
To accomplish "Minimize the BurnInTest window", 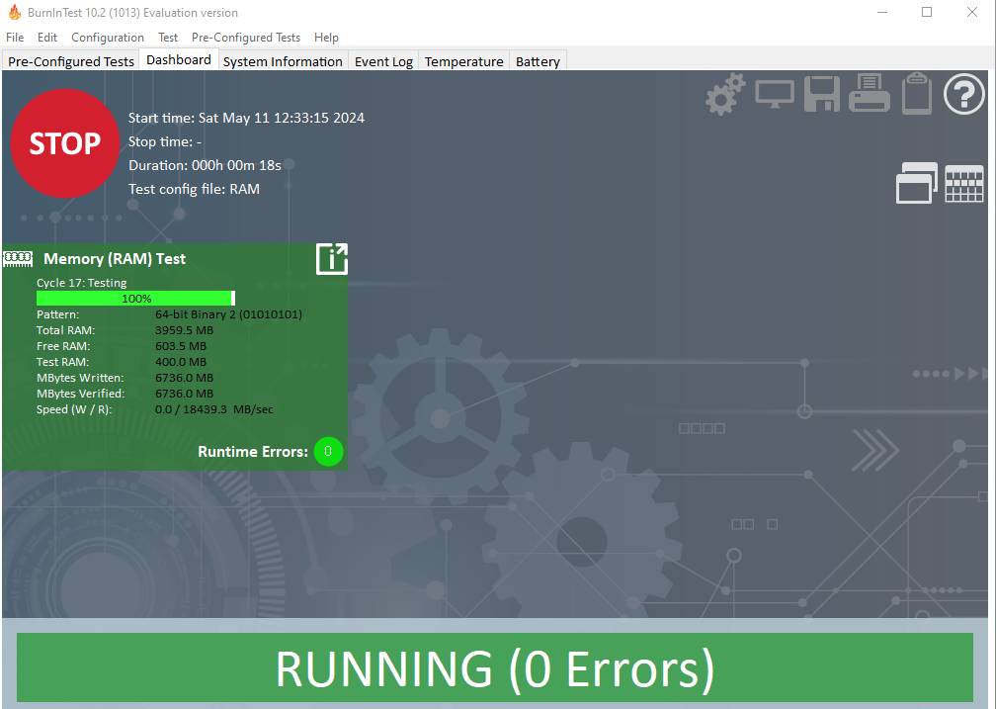I will pos(882,12).
